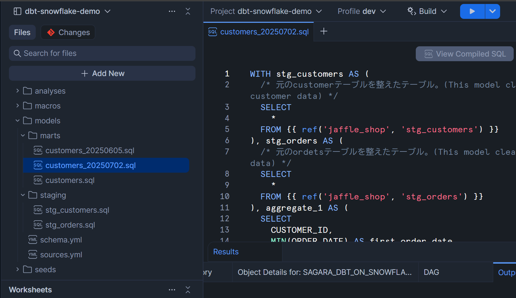Open the Profile dev dropdown
The image size is (516, 298).
362,11
